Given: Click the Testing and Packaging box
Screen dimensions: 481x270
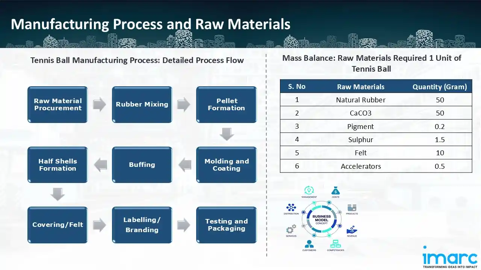Looking at the screenshot, I should pyautogui.click(x=226, y=225).
